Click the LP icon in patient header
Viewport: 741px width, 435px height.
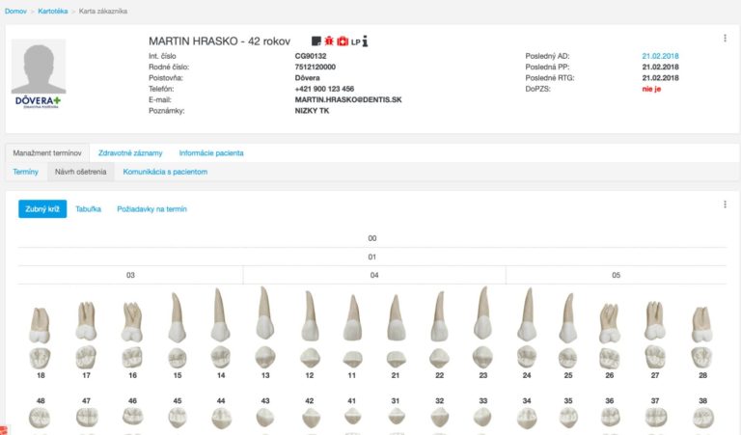[x=355, y=42]
